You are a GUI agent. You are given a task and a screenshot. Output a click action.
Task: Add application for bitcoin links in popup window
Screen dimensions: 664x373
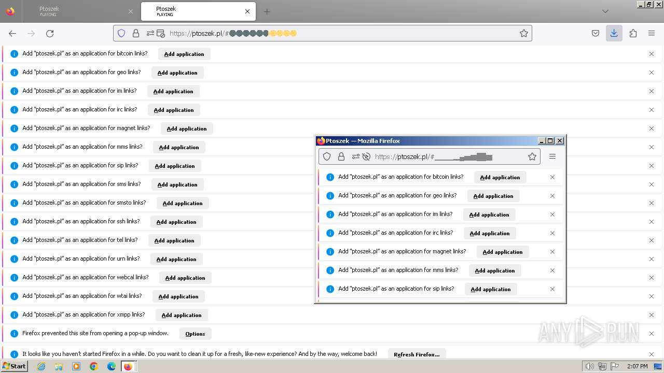pyautogui.click(x=500, y=177)
